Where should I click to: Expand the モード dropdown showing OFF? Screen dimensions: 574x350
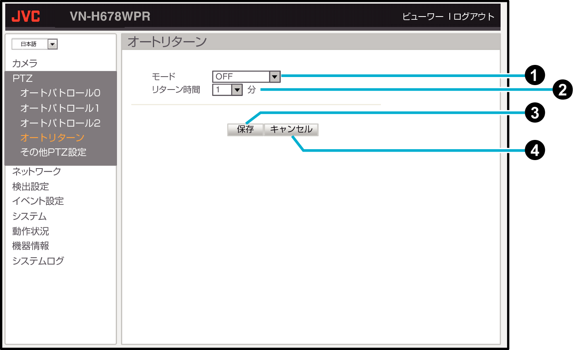click(x=246, y=76)
